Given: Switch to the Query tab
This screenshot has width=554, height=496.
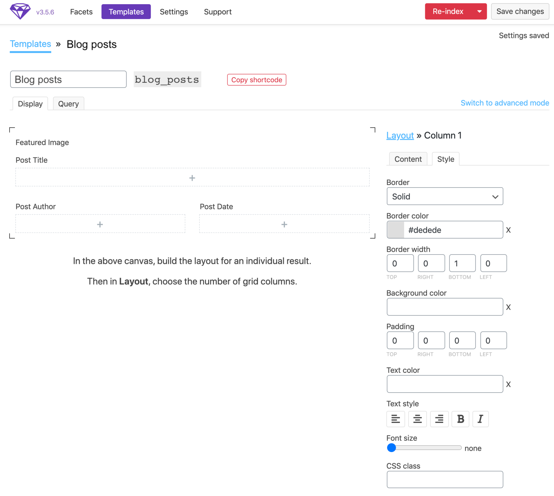Looking at the screenshot, I should (68, 104).
